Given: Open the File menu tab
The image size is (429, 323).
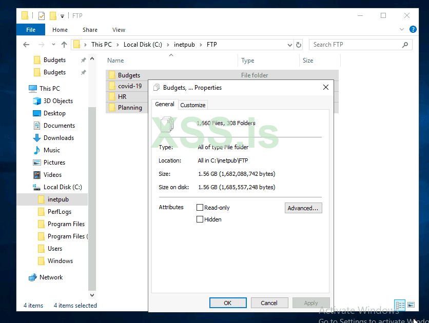Looking at the screenshot, I should point(31,30).
